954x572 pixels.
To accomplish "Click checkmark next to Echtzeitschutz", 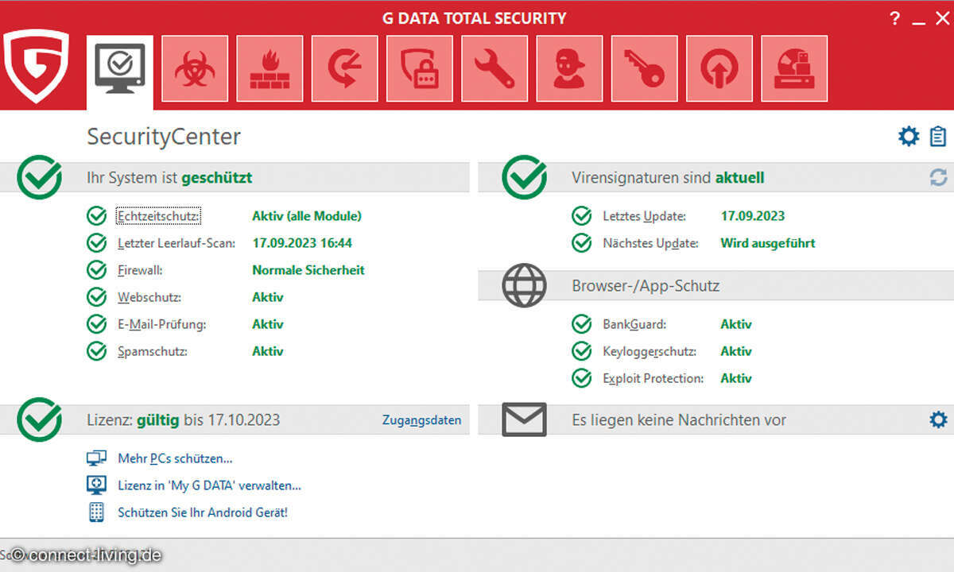I will [96, 216].
